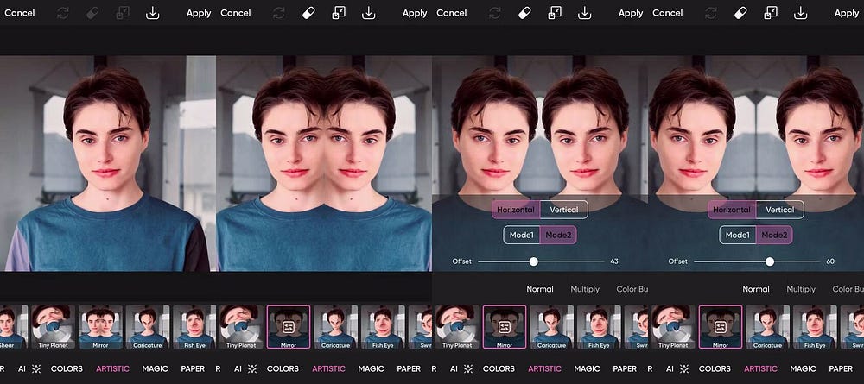
Task: Click the download icon in the third panel
Action: 585,13
